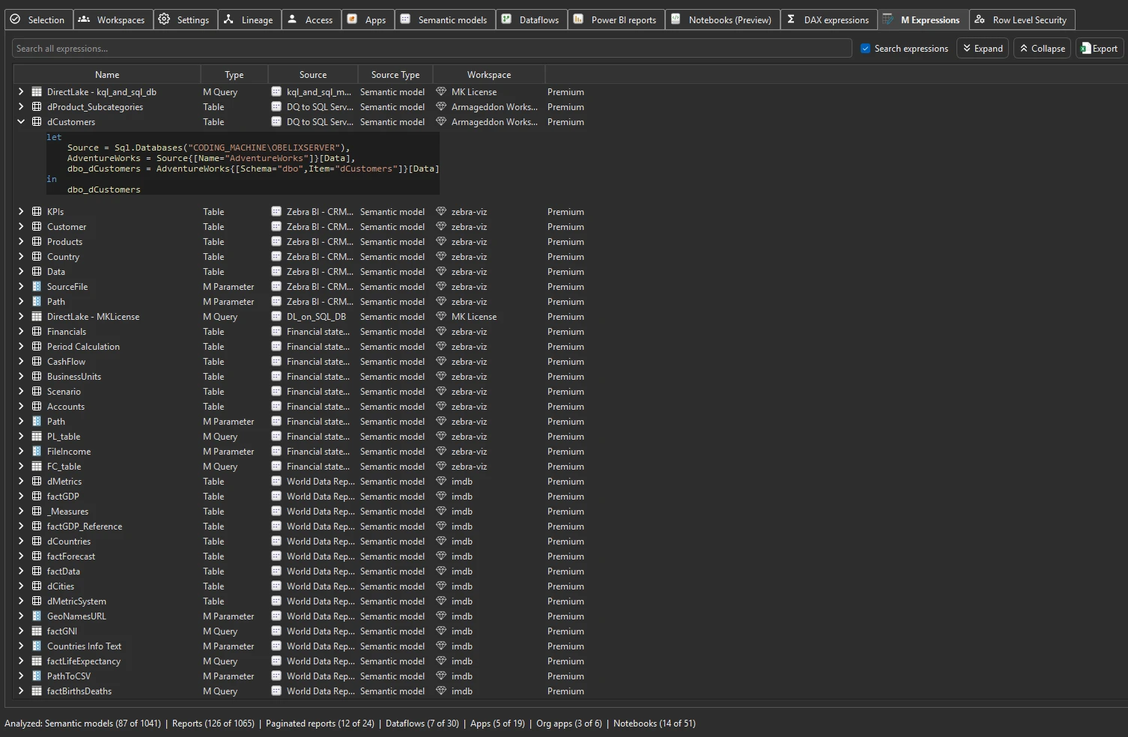Click the Apps tab icon
Viewport: 1128px width, 737px height.
coord(352,19)
